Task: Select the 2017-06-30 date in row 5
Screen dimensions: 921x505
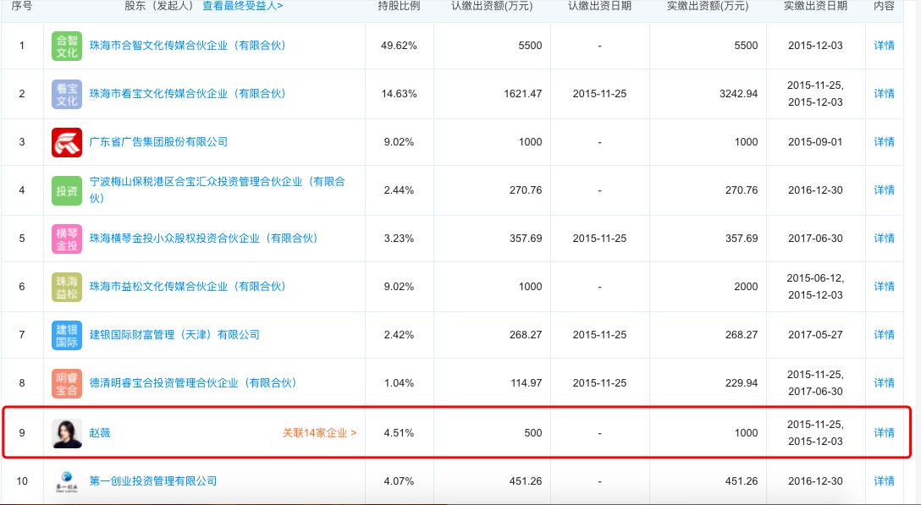Action: coord(815,239)
